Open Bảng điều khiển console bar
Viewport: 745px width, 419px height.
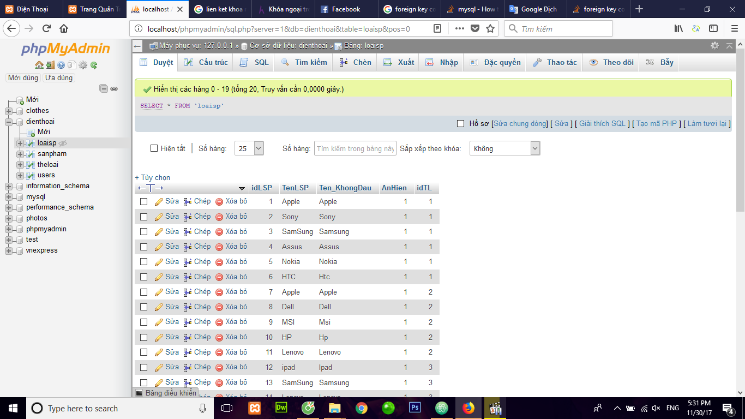coord(166,393)
